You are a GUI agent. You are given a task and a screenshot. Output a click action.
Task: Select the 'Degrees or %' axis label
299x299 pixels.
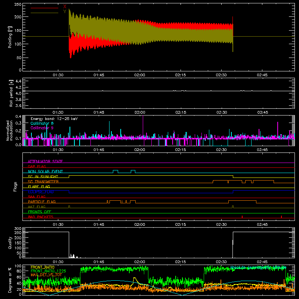tap(10, 280)
